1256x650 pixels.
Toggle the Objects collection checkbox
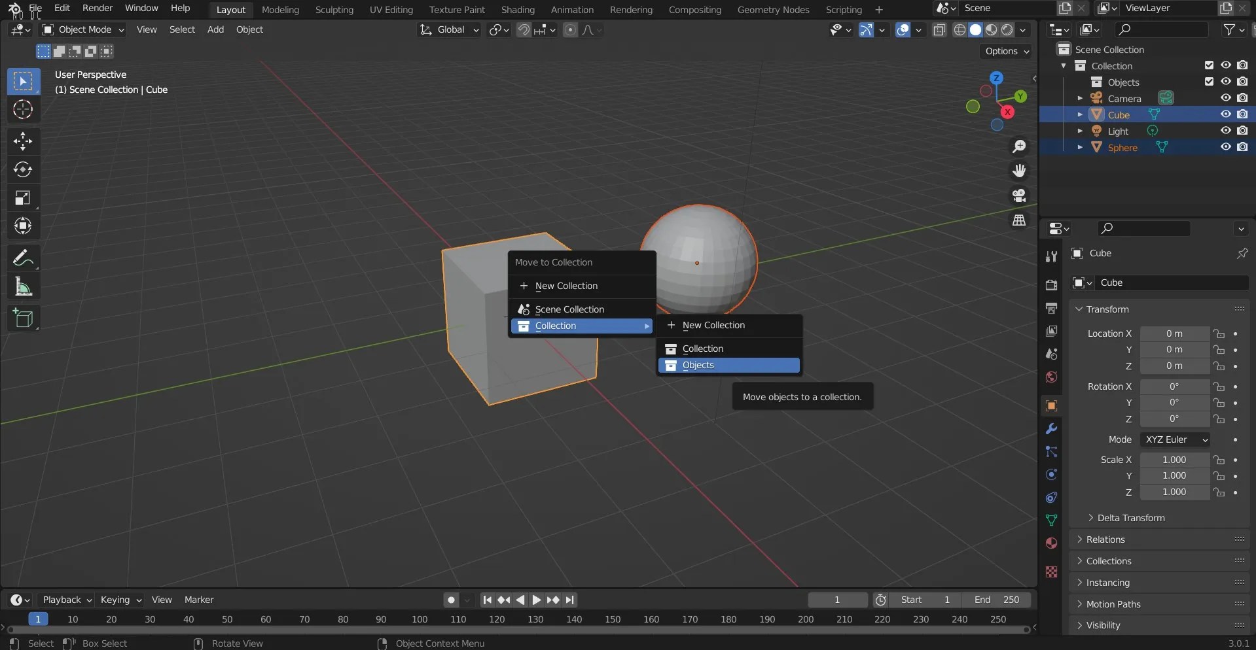(1208, 81)
